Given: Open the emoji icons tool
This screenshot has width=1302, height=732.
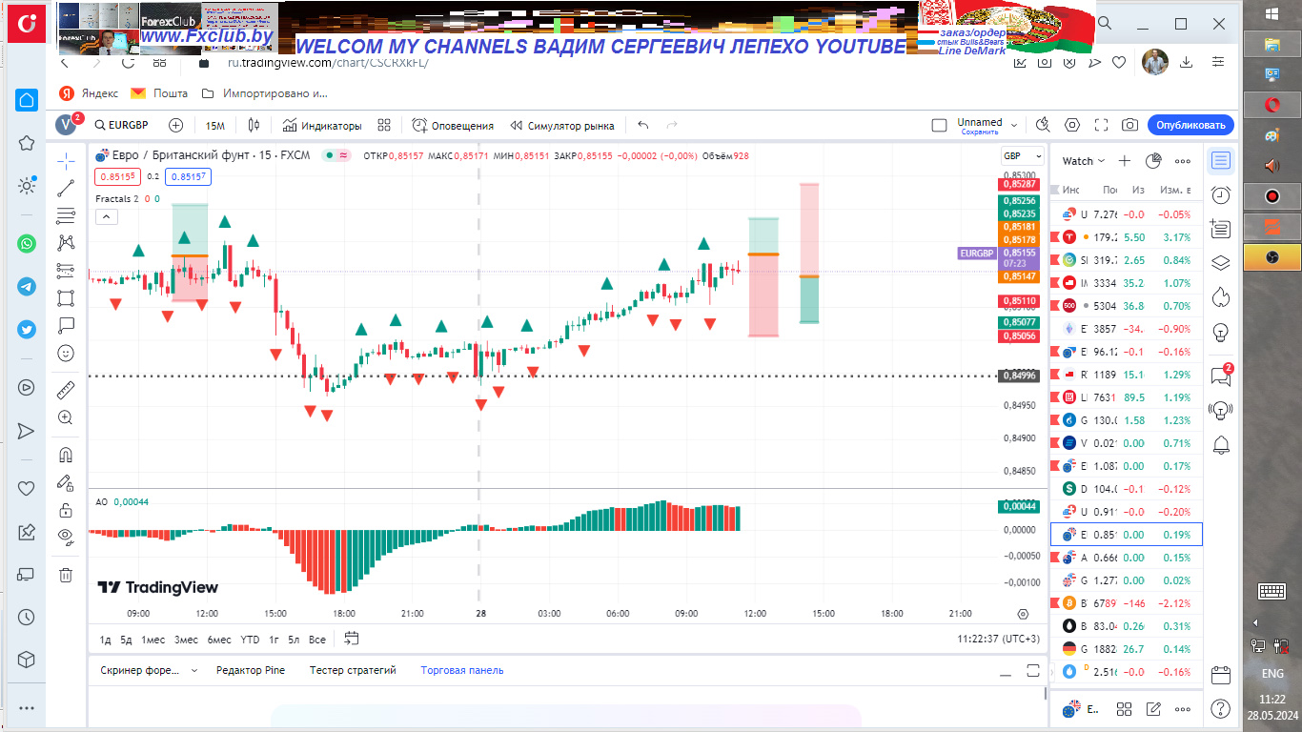Looking at the screenshot, I should tap(66, 353).
